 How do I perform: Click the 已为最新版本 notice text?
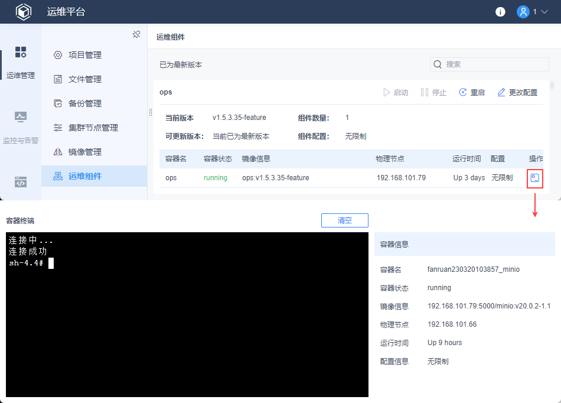coord(181,65)
